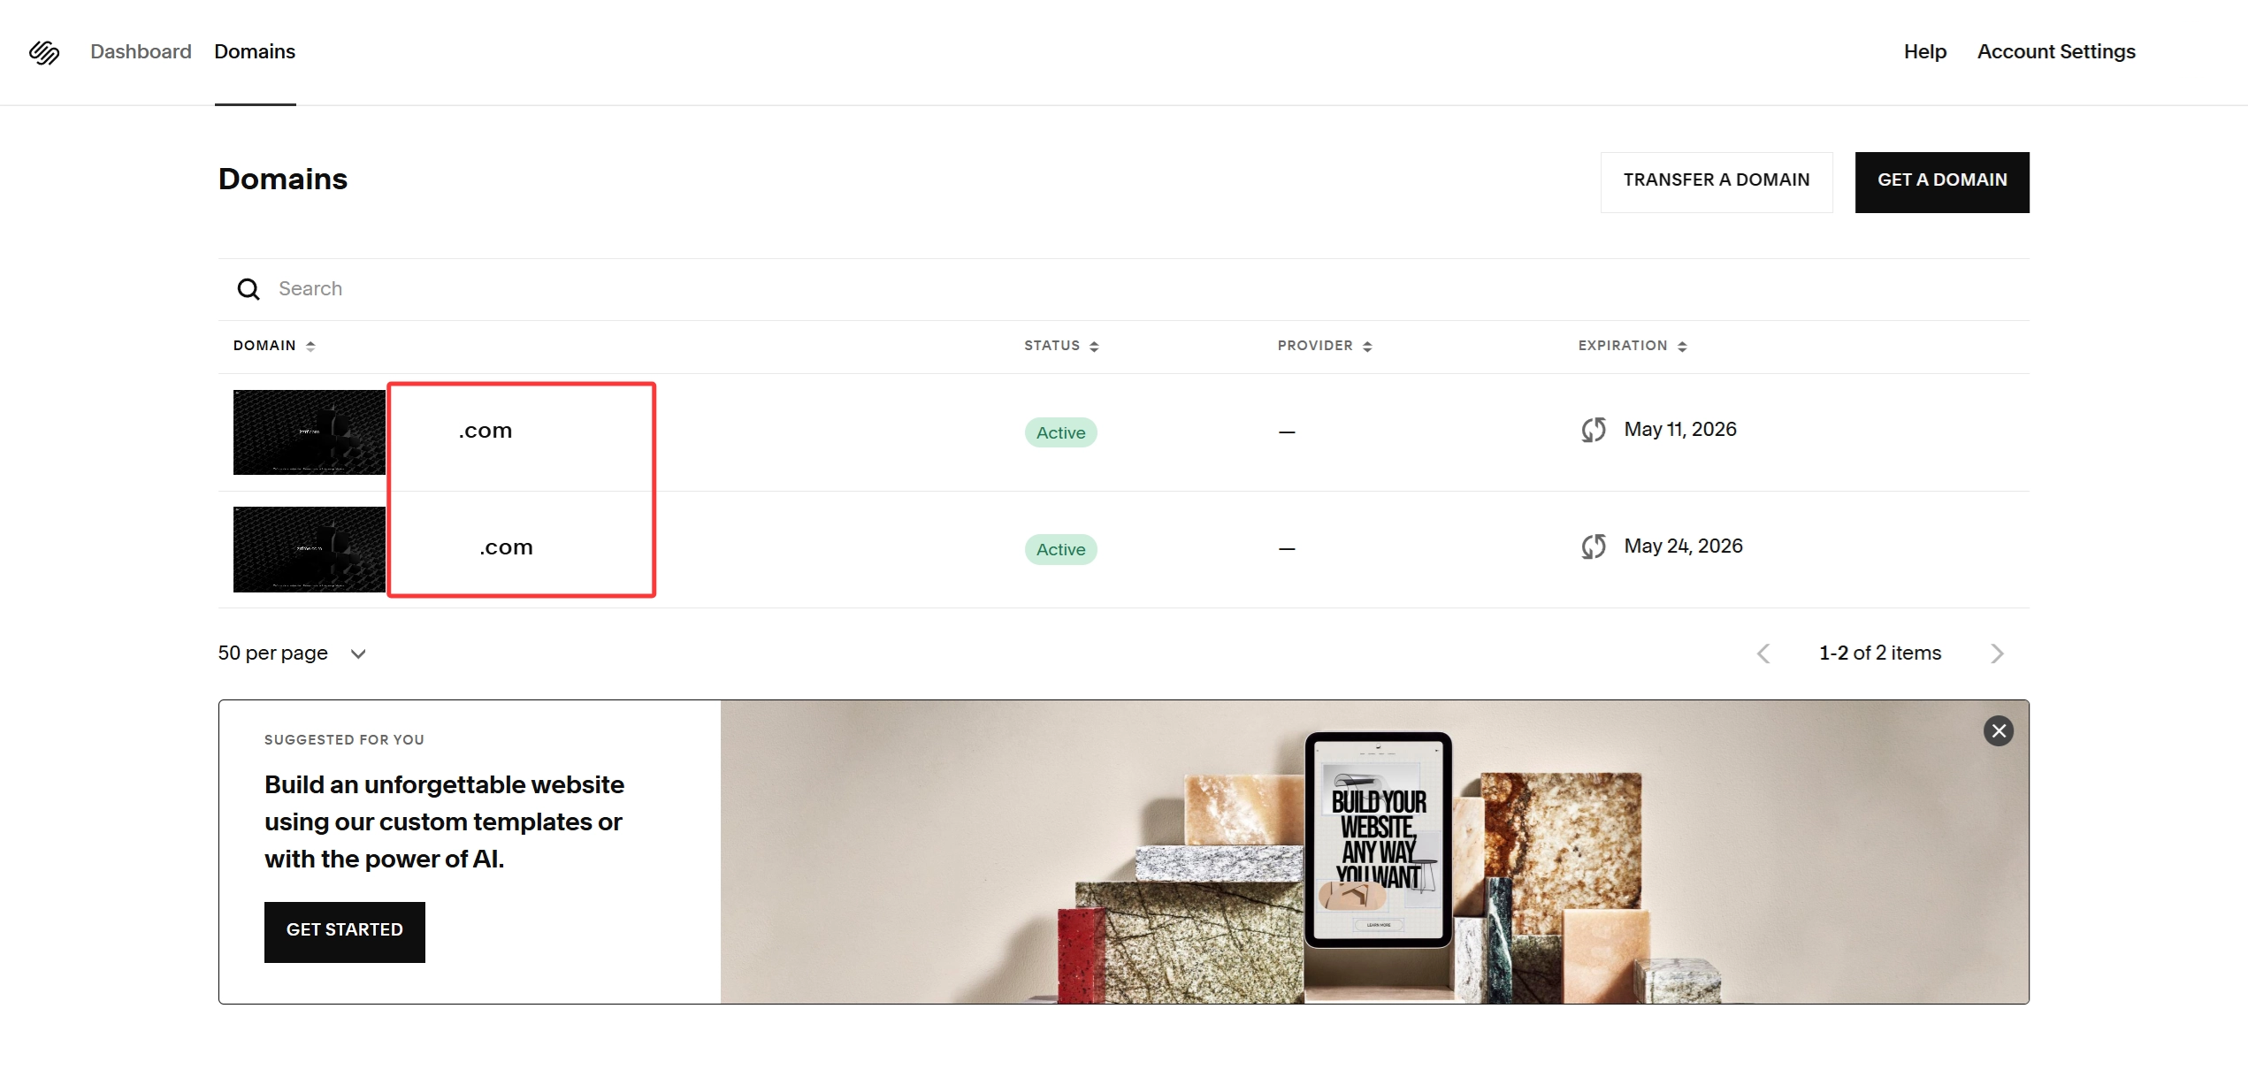Click auto-renew icon beside May 11, 2026

pos(1594,430)
